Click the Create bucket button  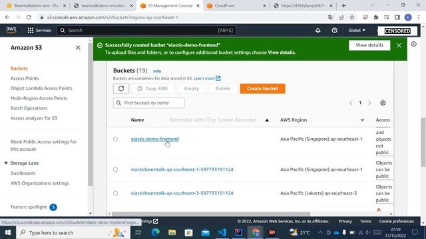[262, 88]
